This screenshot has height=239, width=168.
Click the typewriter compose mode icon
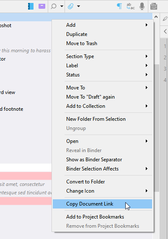[x=154, y=6]
